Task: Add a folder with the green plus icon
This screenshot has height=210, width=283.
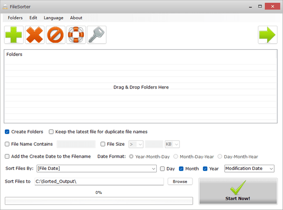Action: (x=14, y=35)
